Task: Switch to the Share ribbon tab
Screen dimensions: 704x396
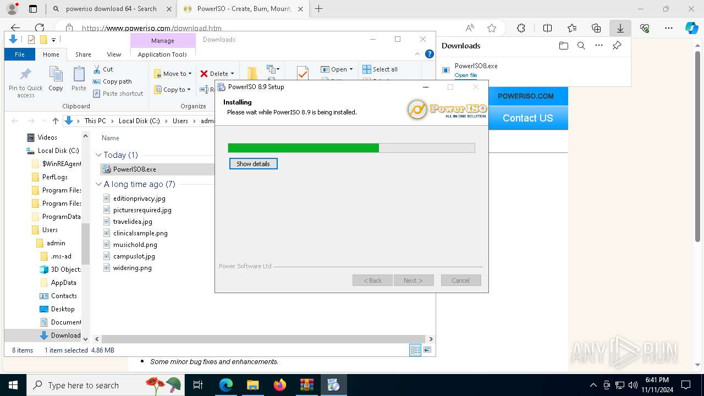Action: tap(84, 54)
